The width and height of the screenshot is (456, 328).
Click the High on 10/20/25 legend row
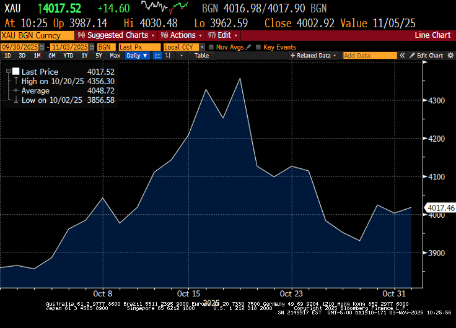point(68,81)
